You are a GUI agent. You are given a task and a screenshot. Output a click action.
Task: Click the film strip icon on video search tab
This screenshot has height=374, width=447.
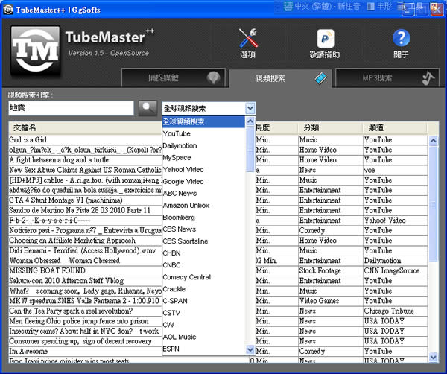click(x=321, y=78)
